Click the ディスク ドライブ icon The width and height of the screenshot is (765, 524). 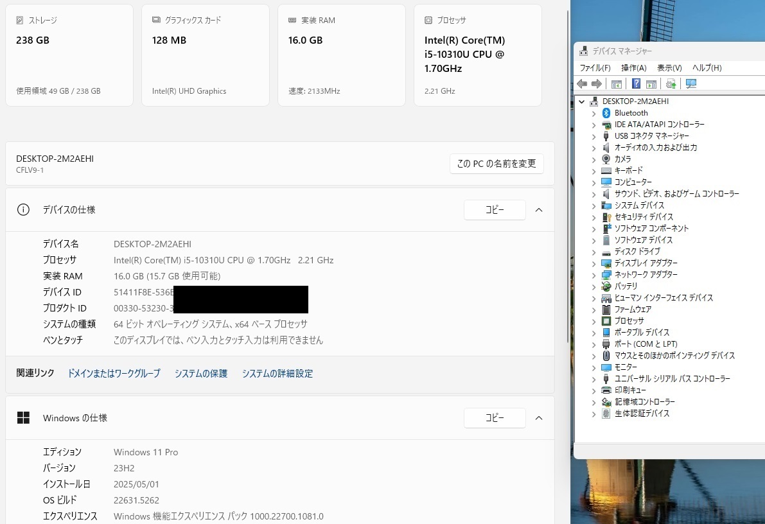click(x=606, y=252)
